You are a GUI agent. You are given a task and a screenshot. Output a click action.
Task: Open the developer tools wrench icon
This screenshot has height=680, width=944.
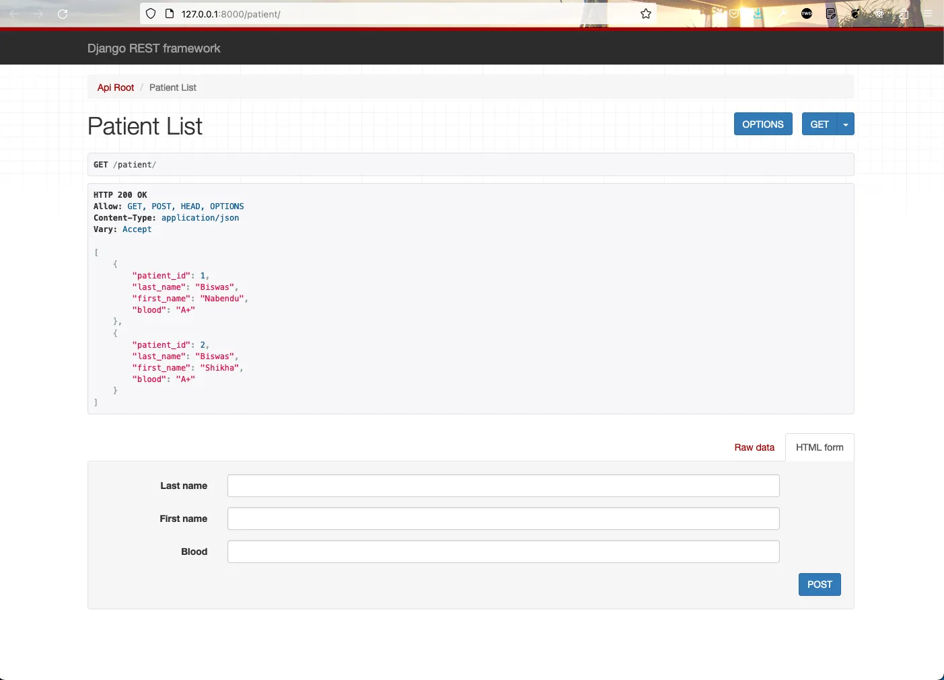[x=783, y=13]
